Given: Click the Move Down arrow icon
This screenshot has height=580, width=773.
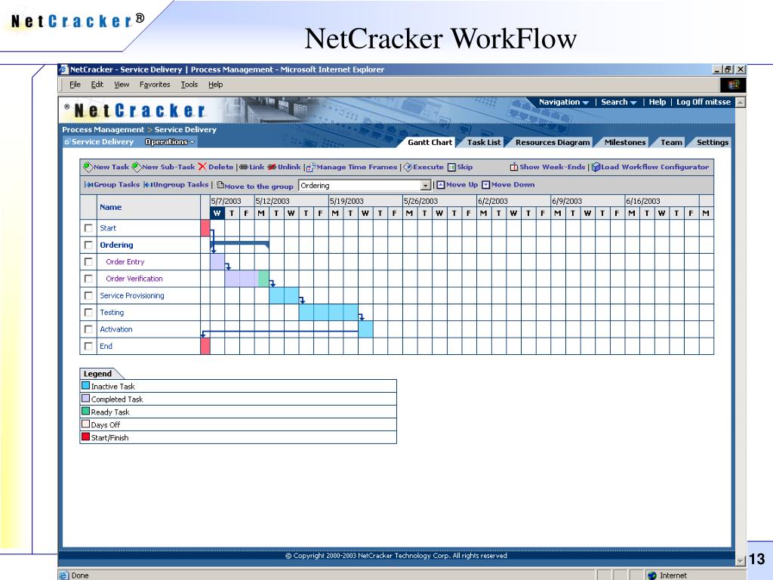Looking at the screenshot, I should point(485,184).
